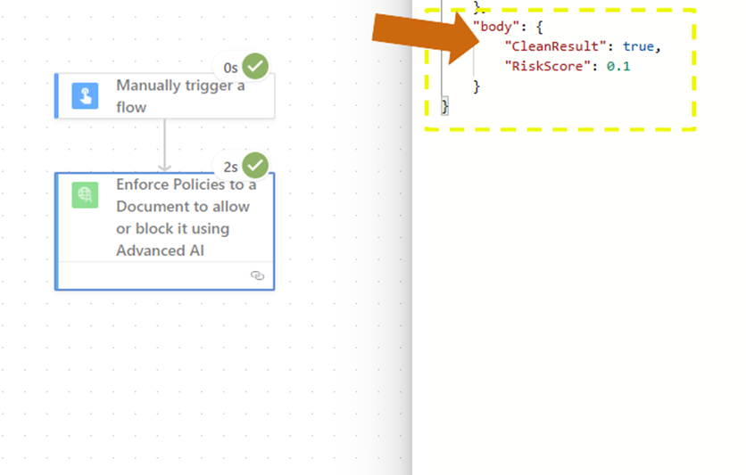The image size is (746, 475).
Task: Click the connection link icon on the action card
Action: 258,275
